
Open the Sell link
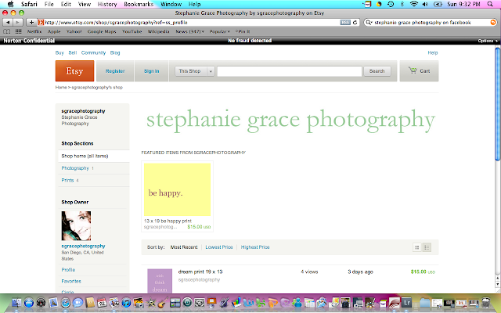(73, 52)
